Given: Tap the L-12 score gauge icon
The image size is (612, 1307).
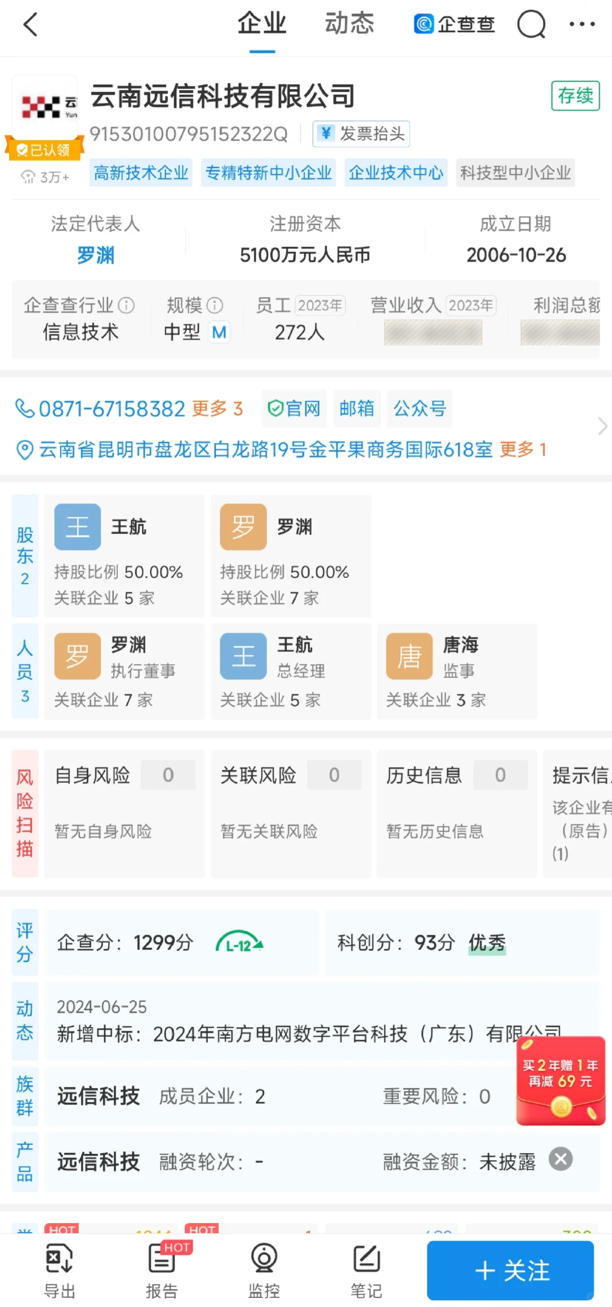Looking at the screenshot, I should [239, 942].
